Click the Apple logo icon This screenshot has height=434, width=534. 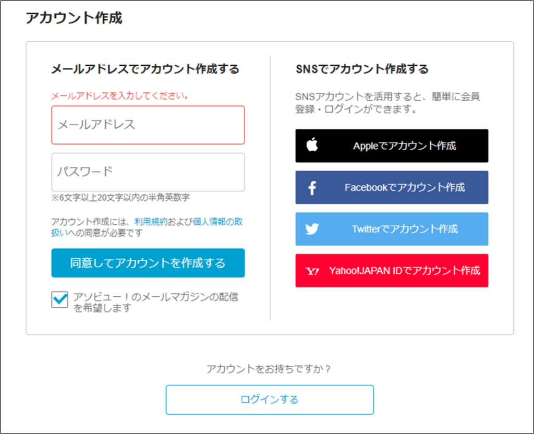312,146
